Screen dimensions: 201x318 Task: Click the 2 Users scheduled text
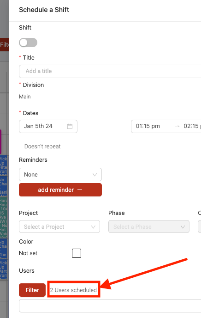(73, 290)
